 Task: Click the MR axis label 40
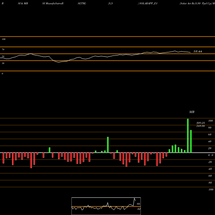(x=210, y=141)
